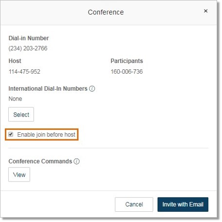
Task: Click the dial-in number (234) 203-2766
Action: 28,48
